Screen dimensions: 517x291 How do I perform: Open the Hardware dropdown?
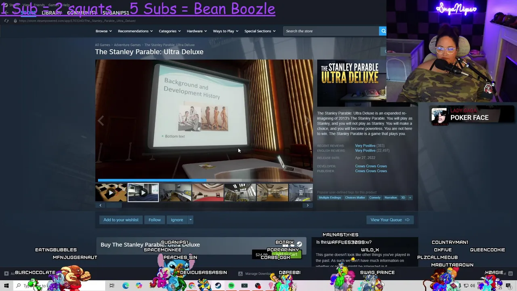pos(197,31)
